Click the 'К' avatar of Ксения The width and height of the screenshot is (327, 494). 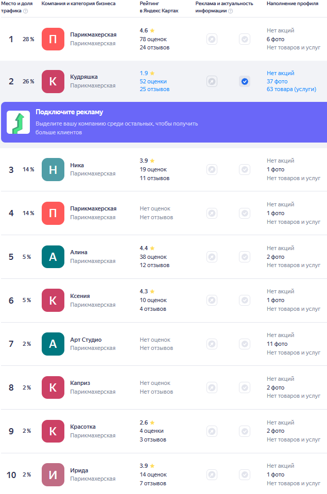53,300
